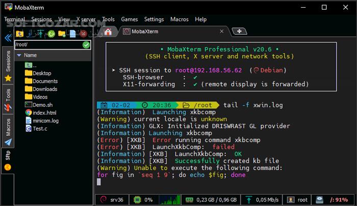This screenshot has width=357, height=206.
Task: Open the Macros side panel
Action: click(x=8, y=131)
